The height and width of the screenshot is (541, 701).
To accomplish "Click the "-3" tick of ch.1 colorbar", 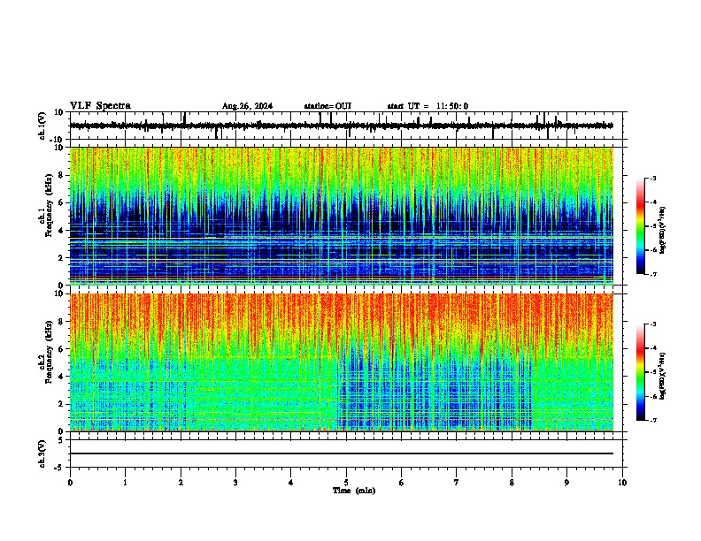I will coord(652,178).
